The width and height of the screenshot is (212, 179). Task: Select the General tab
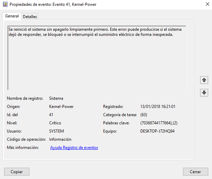pyautogui.click(x=12, y=16)
